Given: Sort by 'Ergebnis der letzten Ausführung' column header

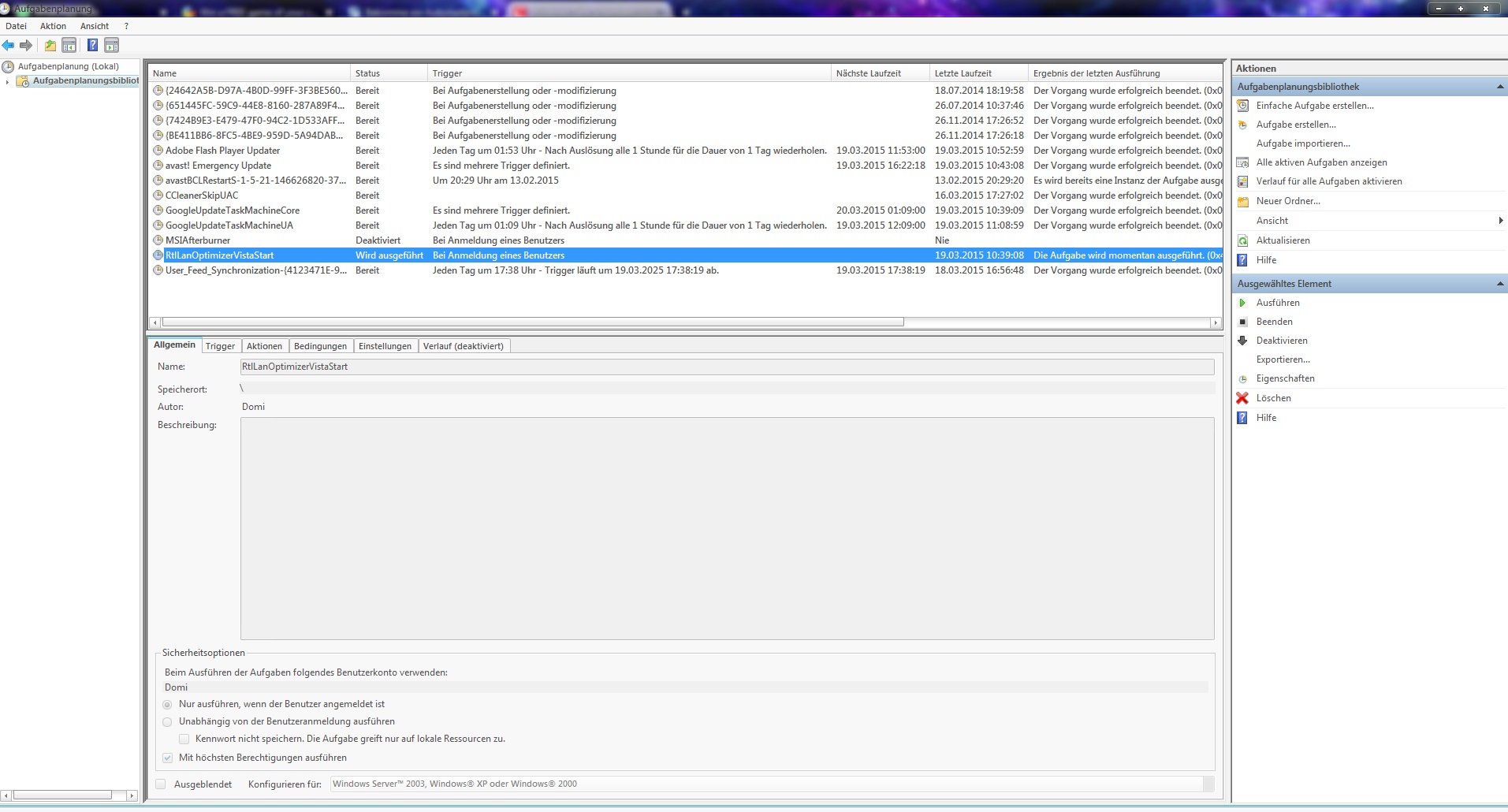Looking at the screenshot, I should tap(1126, 73).
